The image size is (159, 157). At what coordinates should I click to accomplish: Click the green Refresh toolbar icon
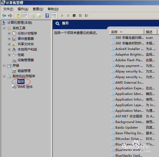tap(33, 16)
